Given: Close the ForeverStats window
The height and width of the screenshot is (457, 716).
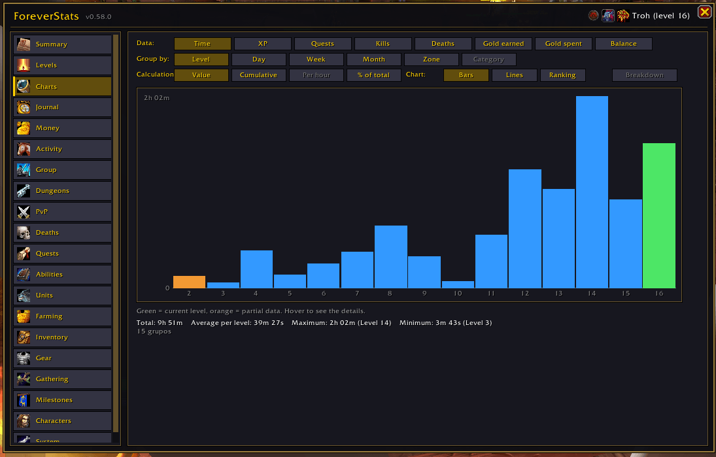Looking at the screenshot, I should [705, 12].
